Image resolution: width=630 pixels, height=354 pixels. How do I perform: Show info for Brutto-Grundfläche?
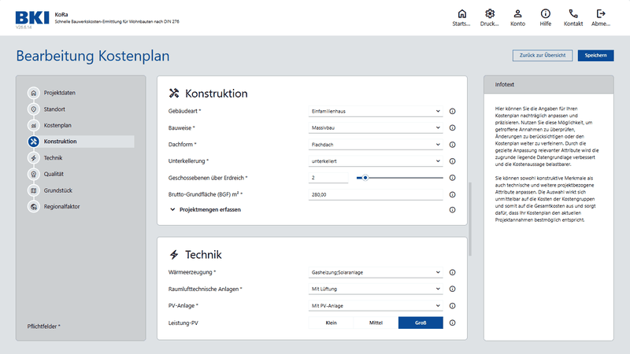coord(452,194)
